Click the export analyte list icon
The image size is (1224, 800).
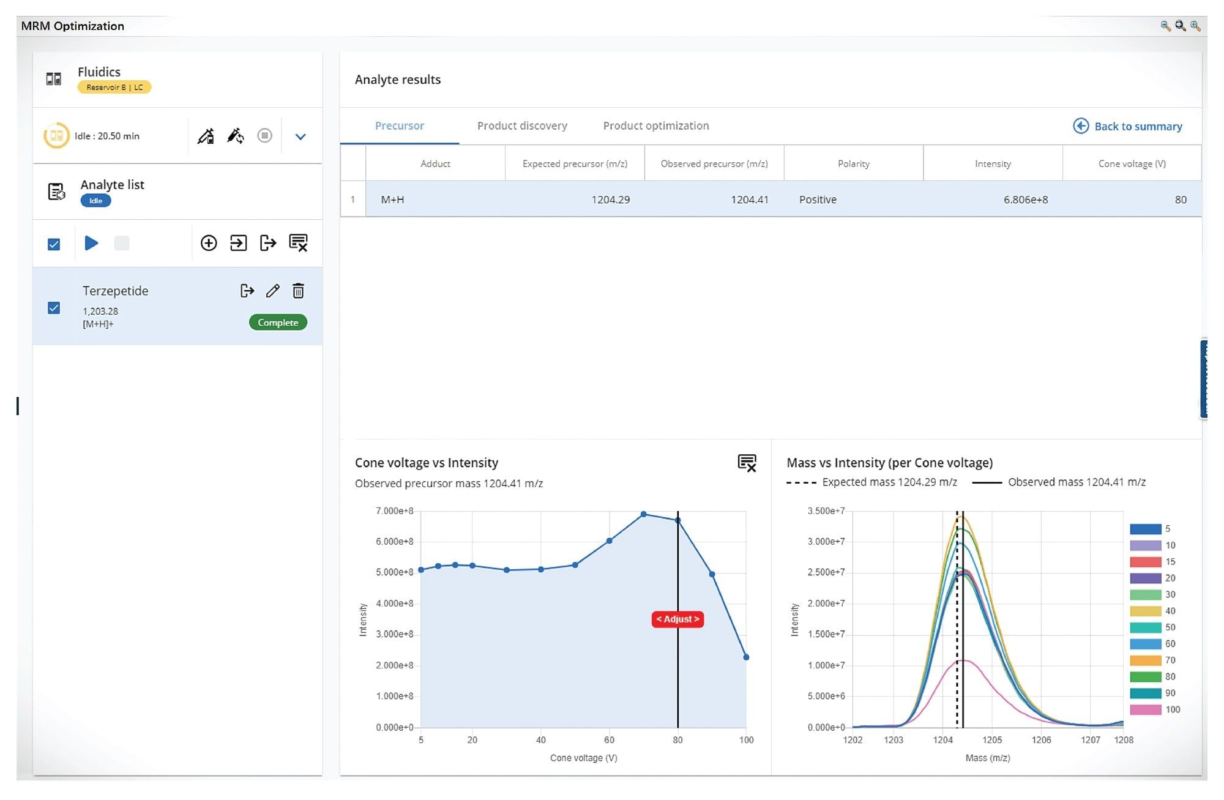267,243
